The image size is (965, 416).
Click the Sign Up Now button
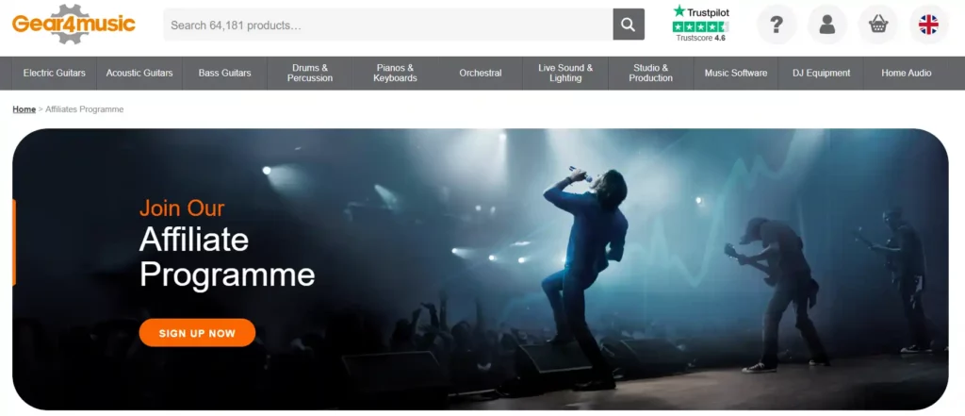197,333
